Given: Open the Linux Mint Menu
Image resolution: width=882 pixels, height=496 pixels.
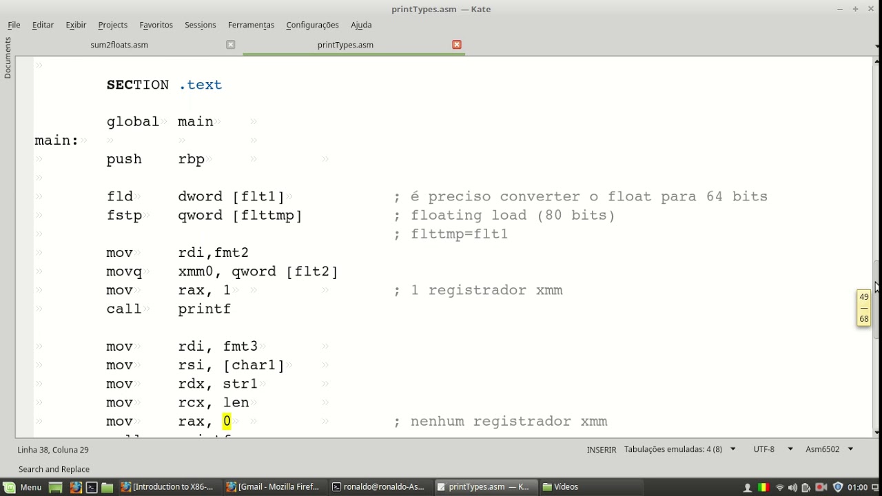Looking at the screenshot, I should pos(23,487).
